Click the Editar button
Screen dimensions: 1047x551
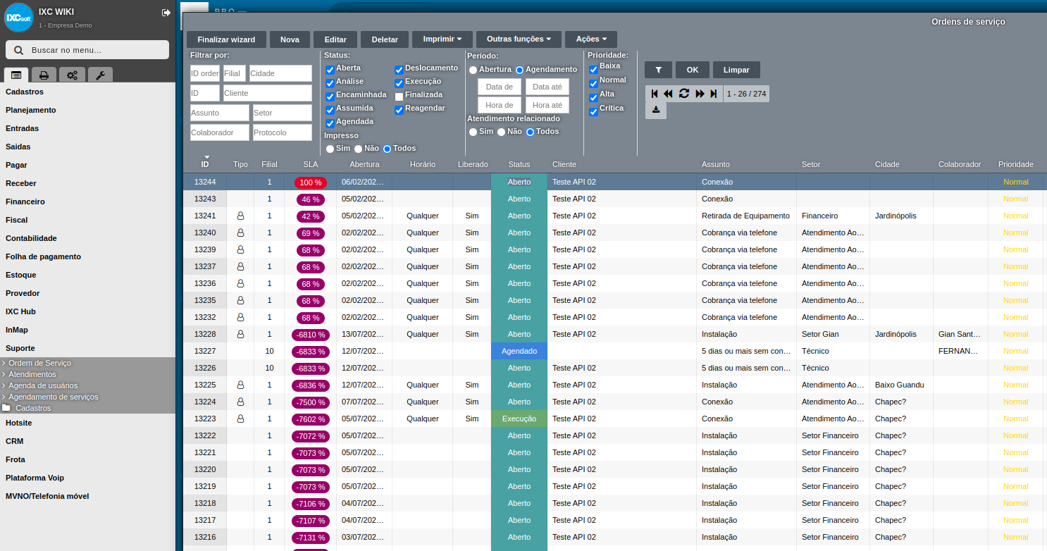[x=335, y=39]
